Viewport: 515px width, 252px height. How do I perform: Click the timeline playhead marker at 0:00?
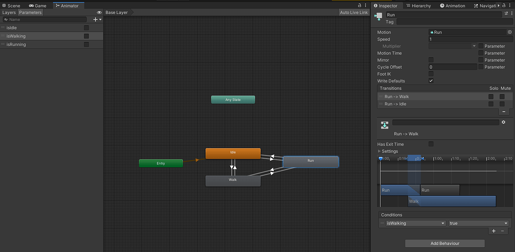(381, 159)
